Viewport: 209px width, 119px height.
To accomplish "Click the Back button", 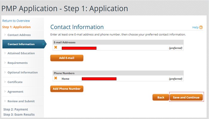I will pos(161,97).
